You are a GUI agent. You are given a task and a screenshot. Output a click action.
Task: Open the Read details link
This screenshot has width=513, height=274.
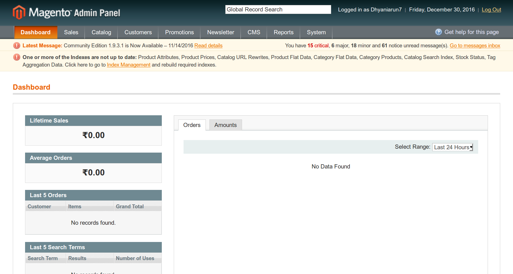208,45
